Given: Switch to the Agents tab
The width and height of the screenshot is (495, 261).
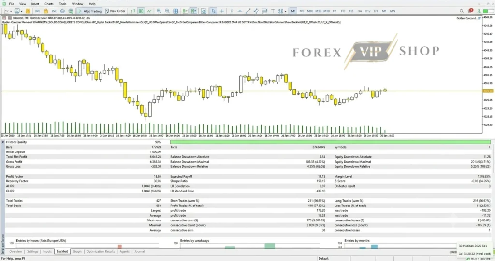Looking at the screenshot, I should coord(124,251).
